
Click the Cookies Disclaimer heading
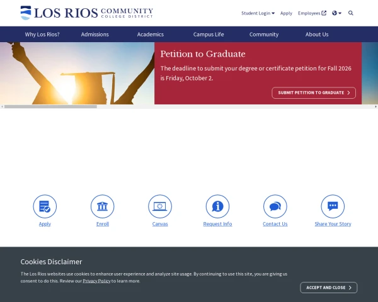pyautogui.click(x=52, y=262)
